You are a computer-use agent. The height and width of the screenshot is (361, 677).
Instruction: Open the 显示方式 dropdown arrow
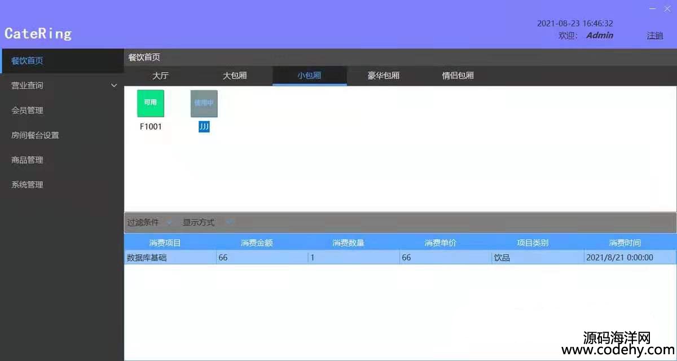229,223
